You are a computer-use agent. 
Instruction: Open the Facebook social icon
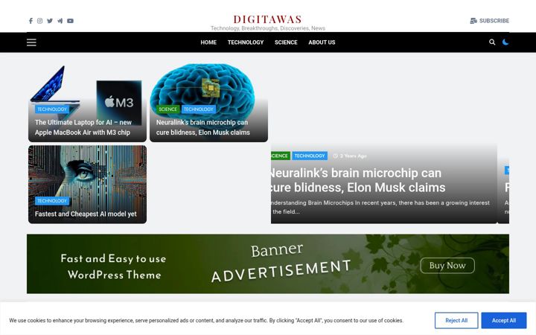click(31, 21)
